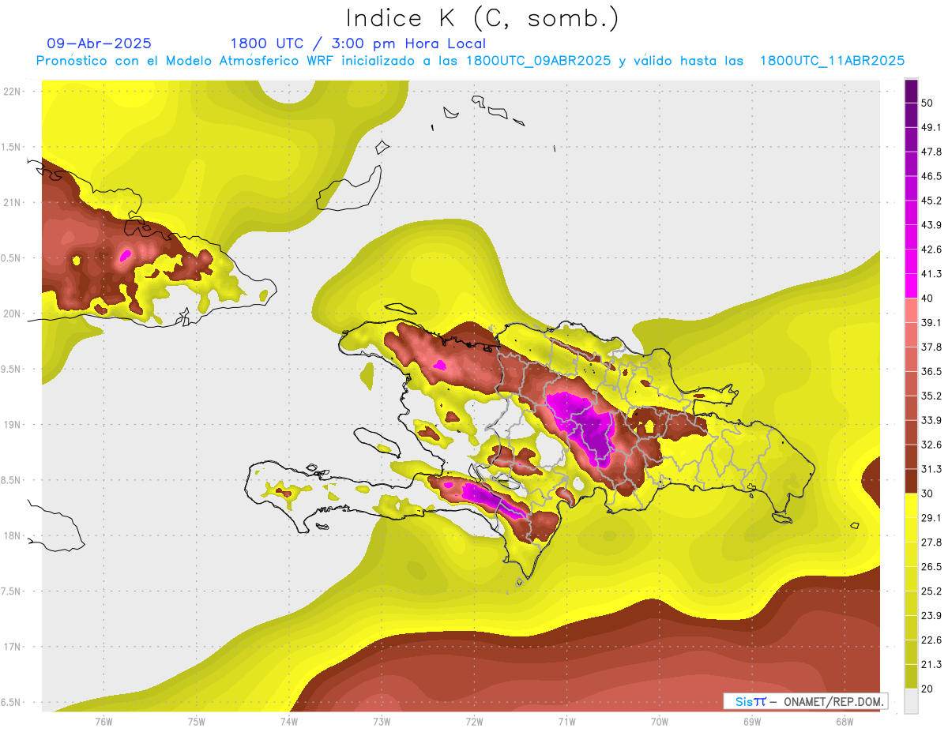The width and height of the screenshot is (948, 732).
Task: Select legend value "41.3"
Action: click(931, 274)
